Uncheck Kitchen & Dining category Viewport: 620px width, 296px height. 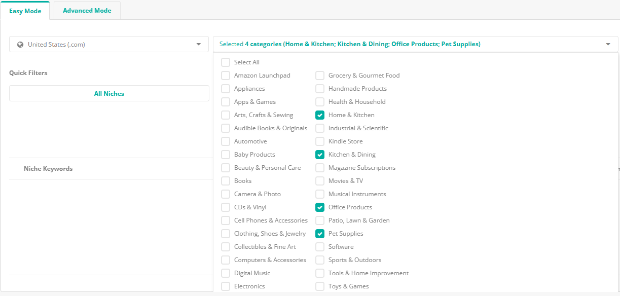pyautogui.click(x=319, y=154)
